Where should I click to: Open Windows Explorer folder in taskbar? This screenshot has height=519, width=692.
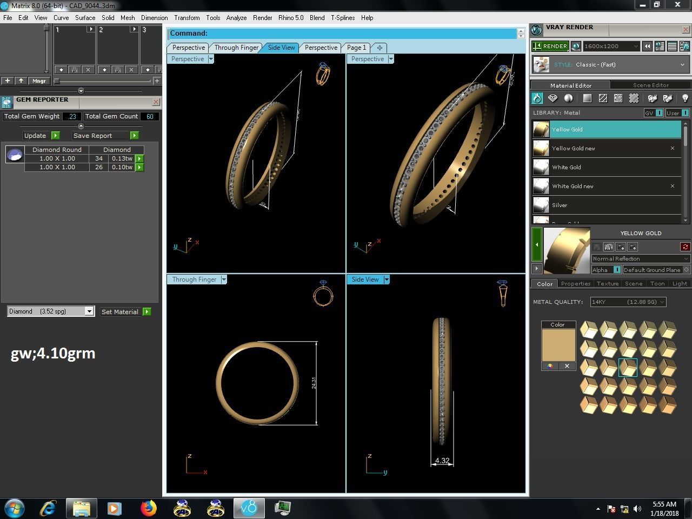[82, 508]
